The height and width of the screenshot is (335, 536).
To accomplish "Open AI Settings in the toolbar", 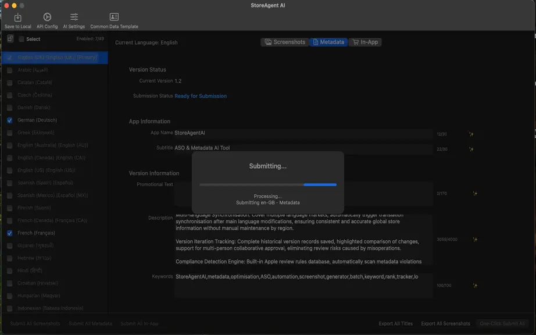I will pos(74,20).
